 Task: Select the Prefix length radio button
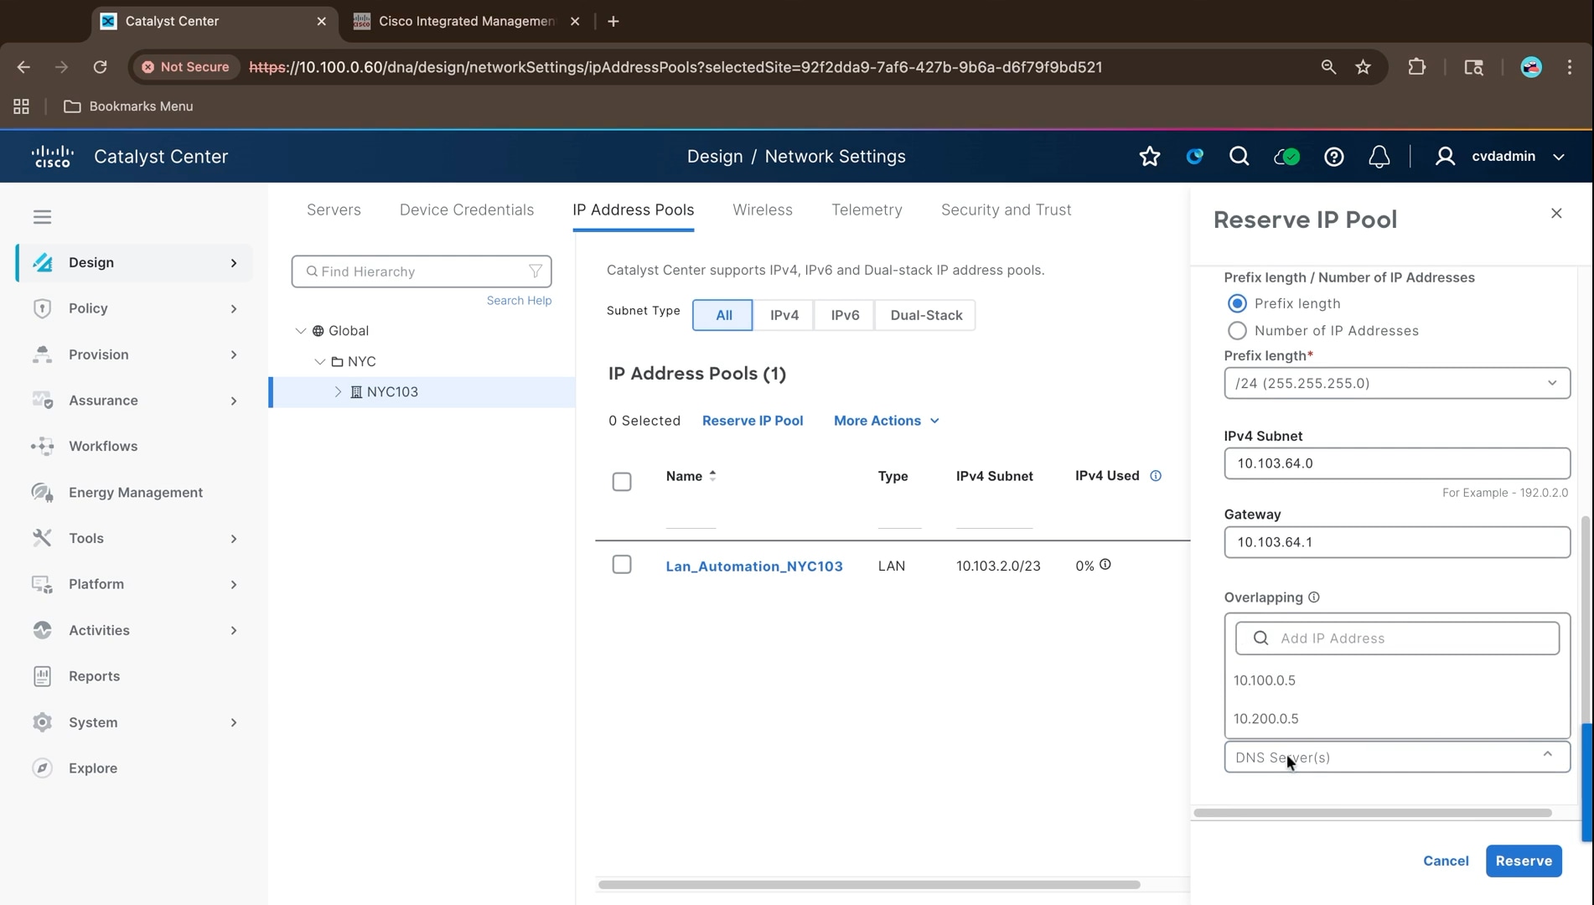(1237, 303)
